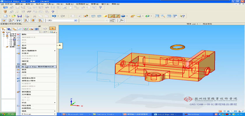Choose 使用设计零件 from the context menu
The width and height of the screenshot is (245, 116).
click(36, 81)
